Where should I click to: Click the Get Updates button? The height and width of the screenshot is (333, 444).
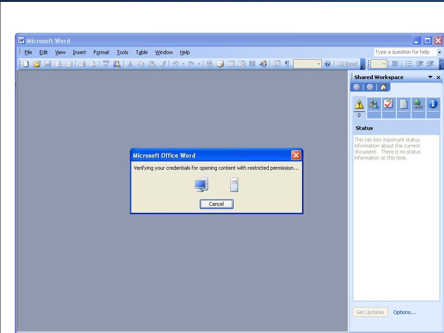click(370, 312)
